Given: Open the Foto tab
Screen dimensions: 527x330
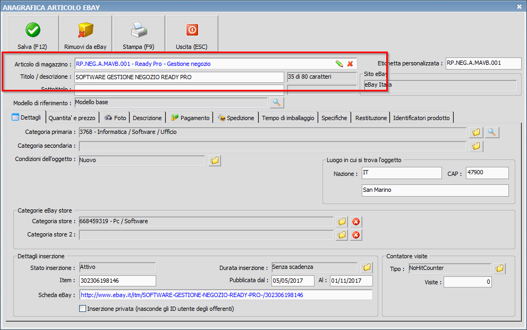Looking at the screenshot, I should [115, 118].
